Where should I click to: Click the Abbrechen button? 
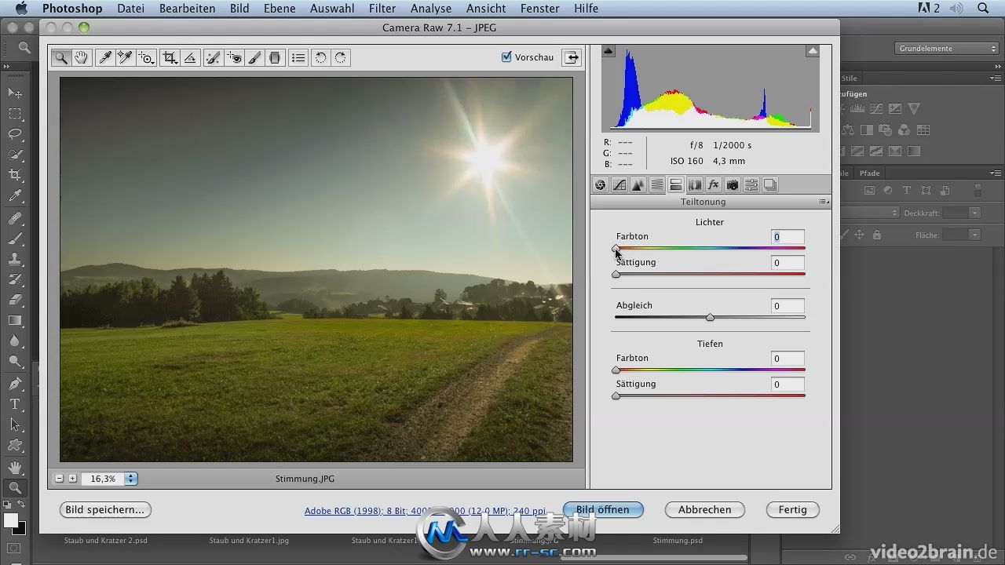pyautogui.click(x=705, y=510)
